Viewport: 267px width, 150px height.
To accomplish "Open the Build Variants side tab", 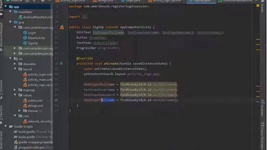I will pos(1,140).
